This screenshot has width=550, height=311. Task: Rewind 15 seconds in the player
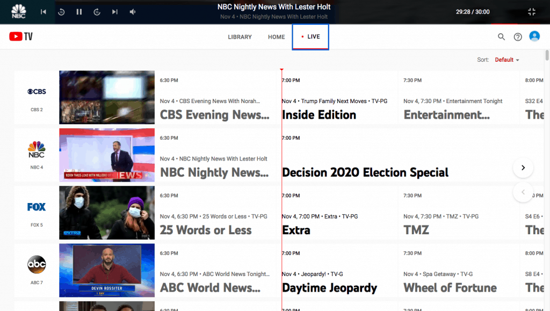pos(61,12)
